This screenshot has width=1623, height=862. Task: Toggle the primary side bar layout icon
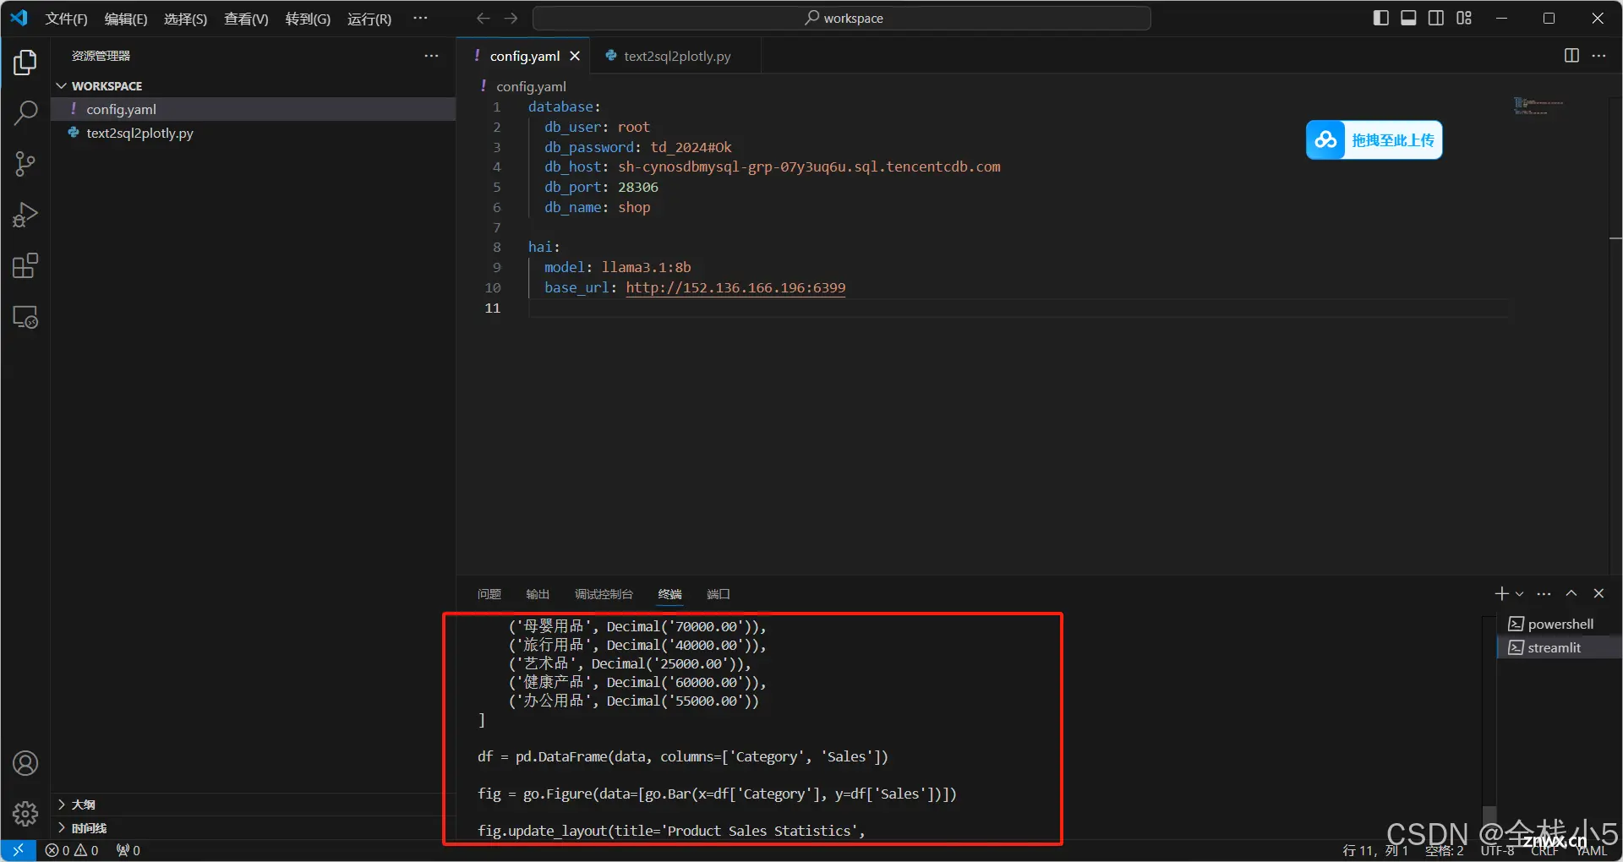click(x=1380, y=18)
